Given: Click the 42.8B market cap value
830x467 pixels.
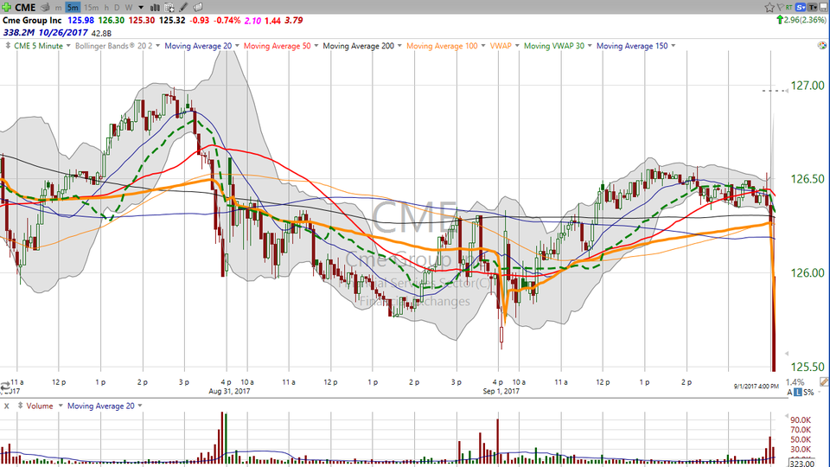Looking at the screenshot, I should point(101,34).
